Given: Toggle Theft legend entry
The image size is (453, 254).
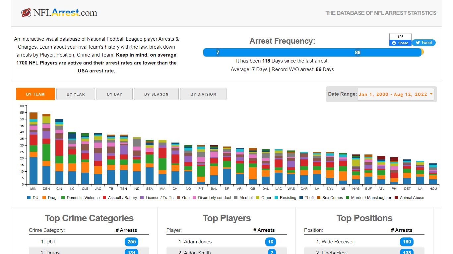Looking at the screenshot, I should [307, 198].
